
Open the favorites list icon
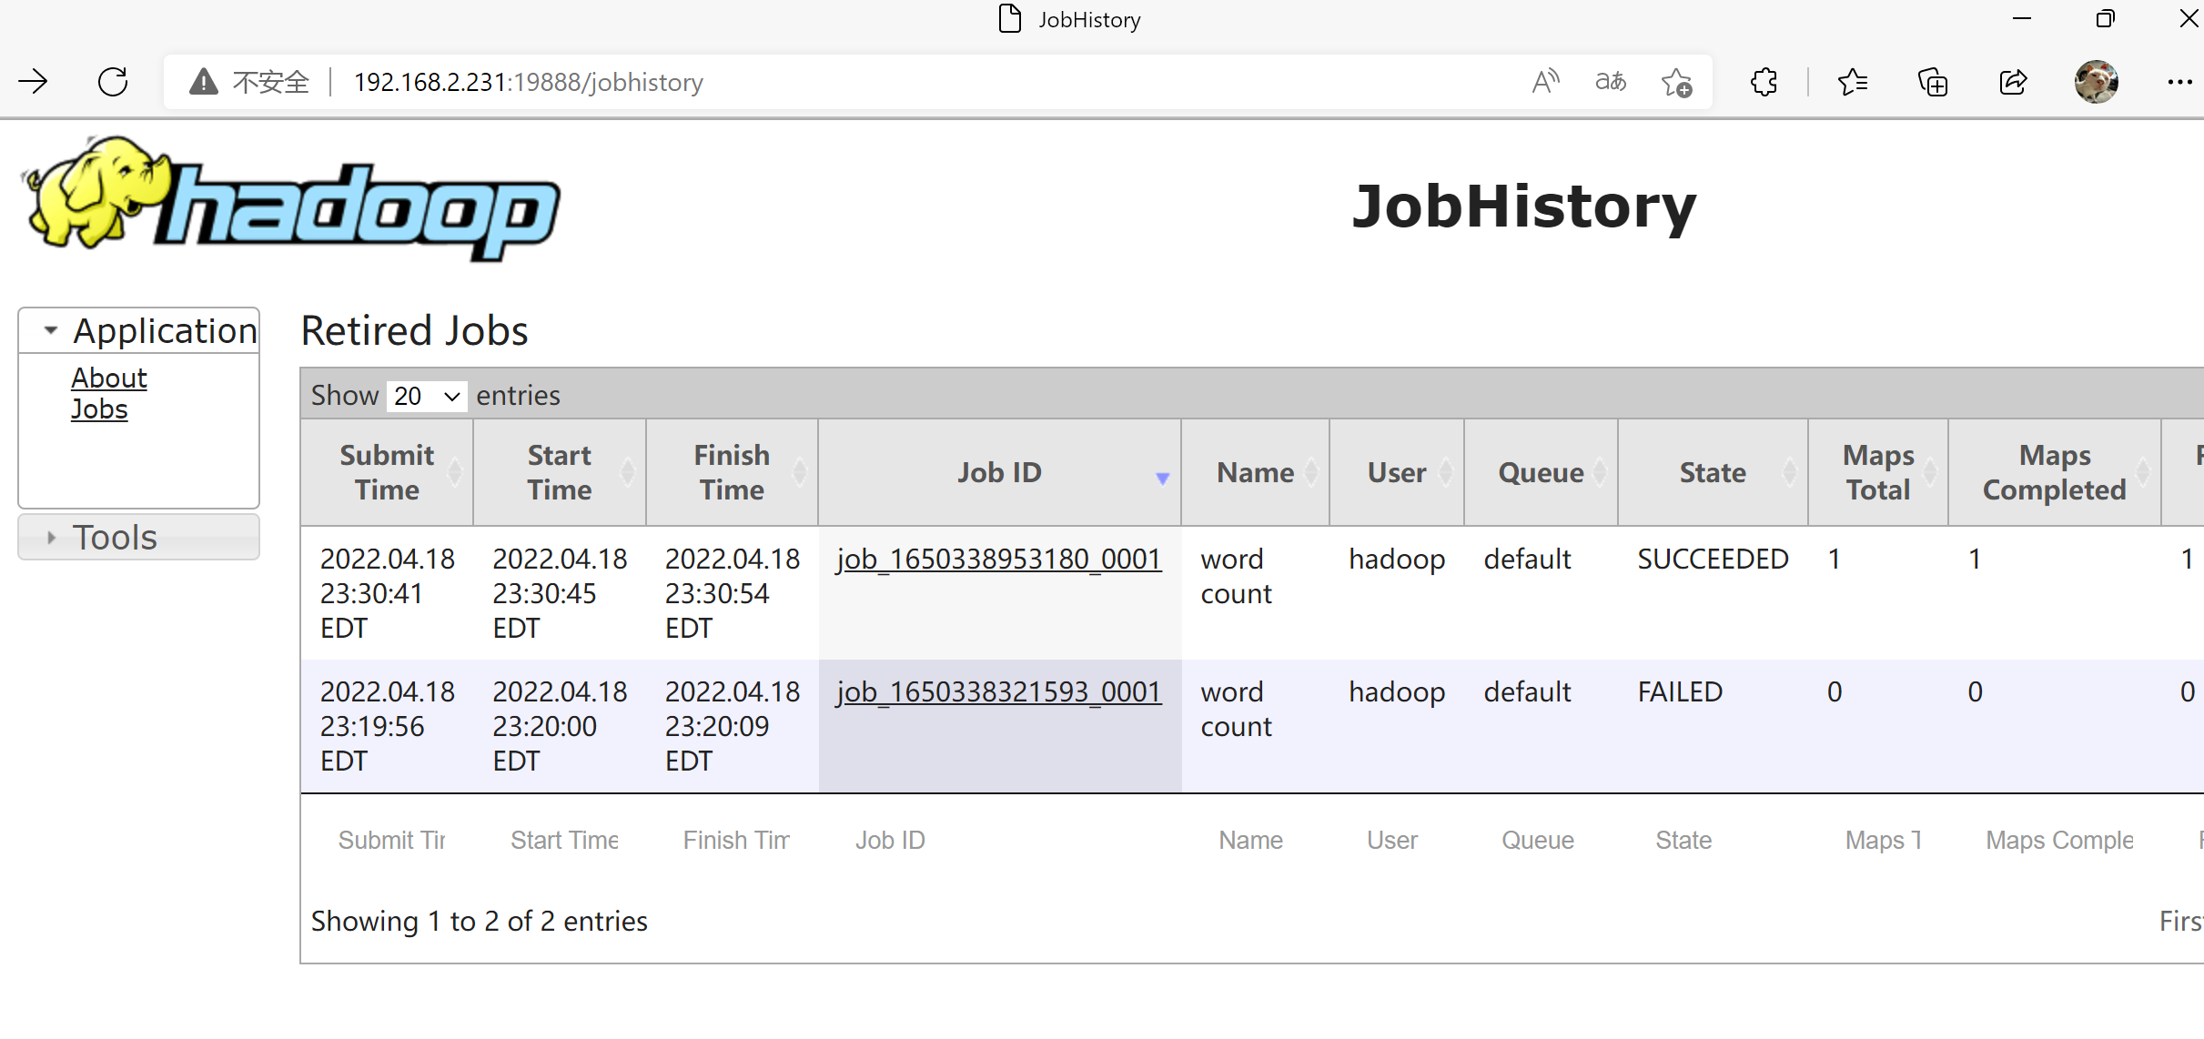[x=1852, y=82]
